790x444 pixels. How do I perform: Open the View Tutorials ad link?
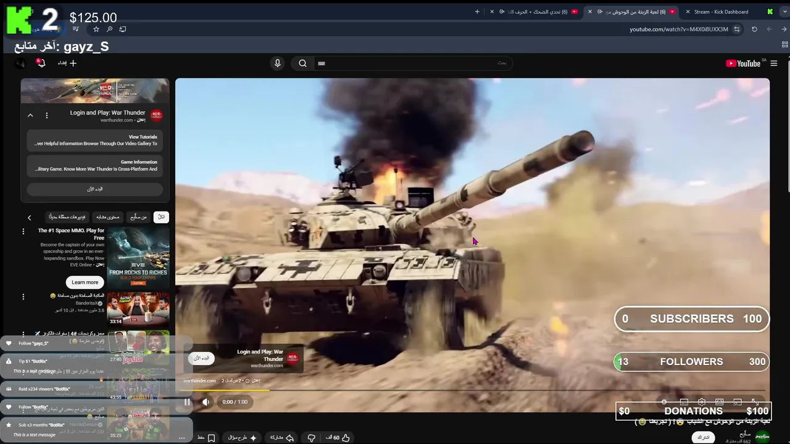click(x=95, y=140)
